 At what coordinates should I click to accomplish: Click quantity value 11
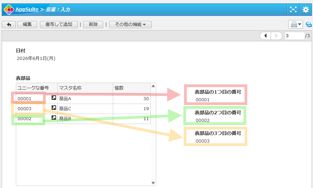146,119
